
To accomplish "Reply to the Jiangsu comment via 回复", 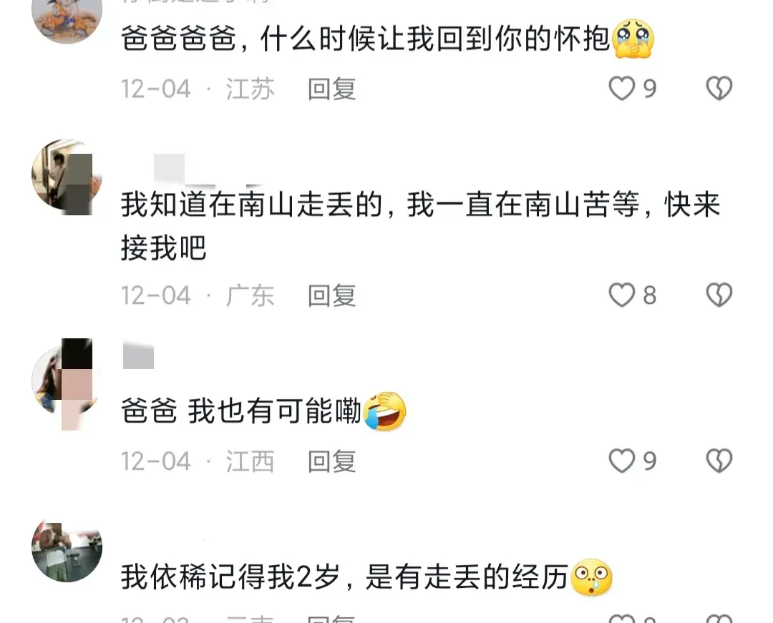I will point(332,89).
